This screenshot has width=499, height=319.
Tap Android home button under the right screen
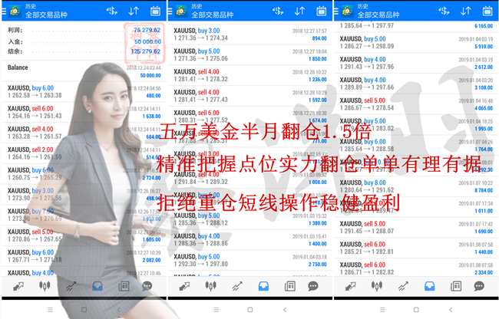pyautogui.click(x=416, y=310)
